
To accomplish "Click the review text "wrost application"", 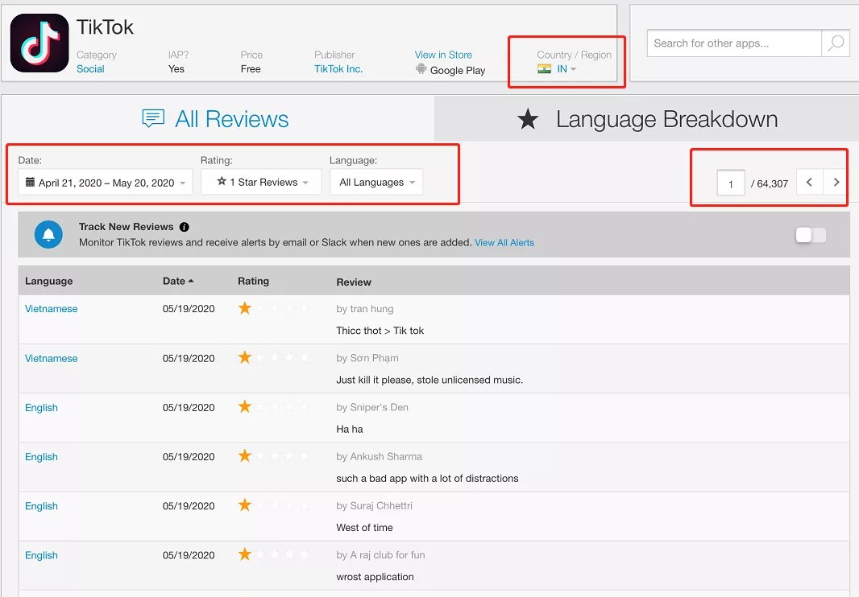I will [x=375, y=577].
